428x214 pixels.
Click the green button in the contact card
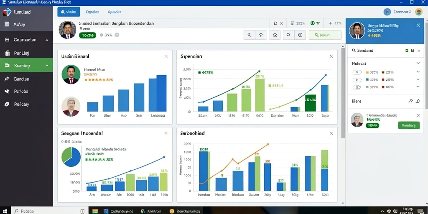[x=409, y=125]
